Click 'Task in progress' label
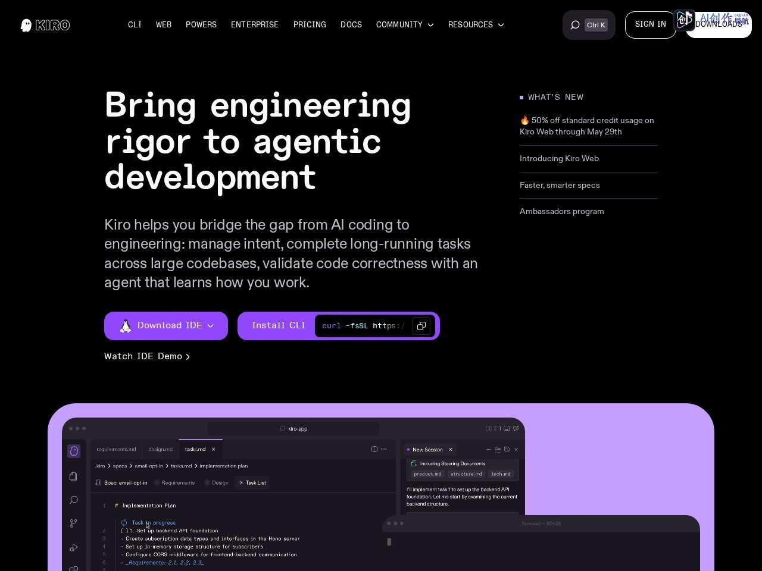The image size is (762, 571). click(x=154, y=523)
